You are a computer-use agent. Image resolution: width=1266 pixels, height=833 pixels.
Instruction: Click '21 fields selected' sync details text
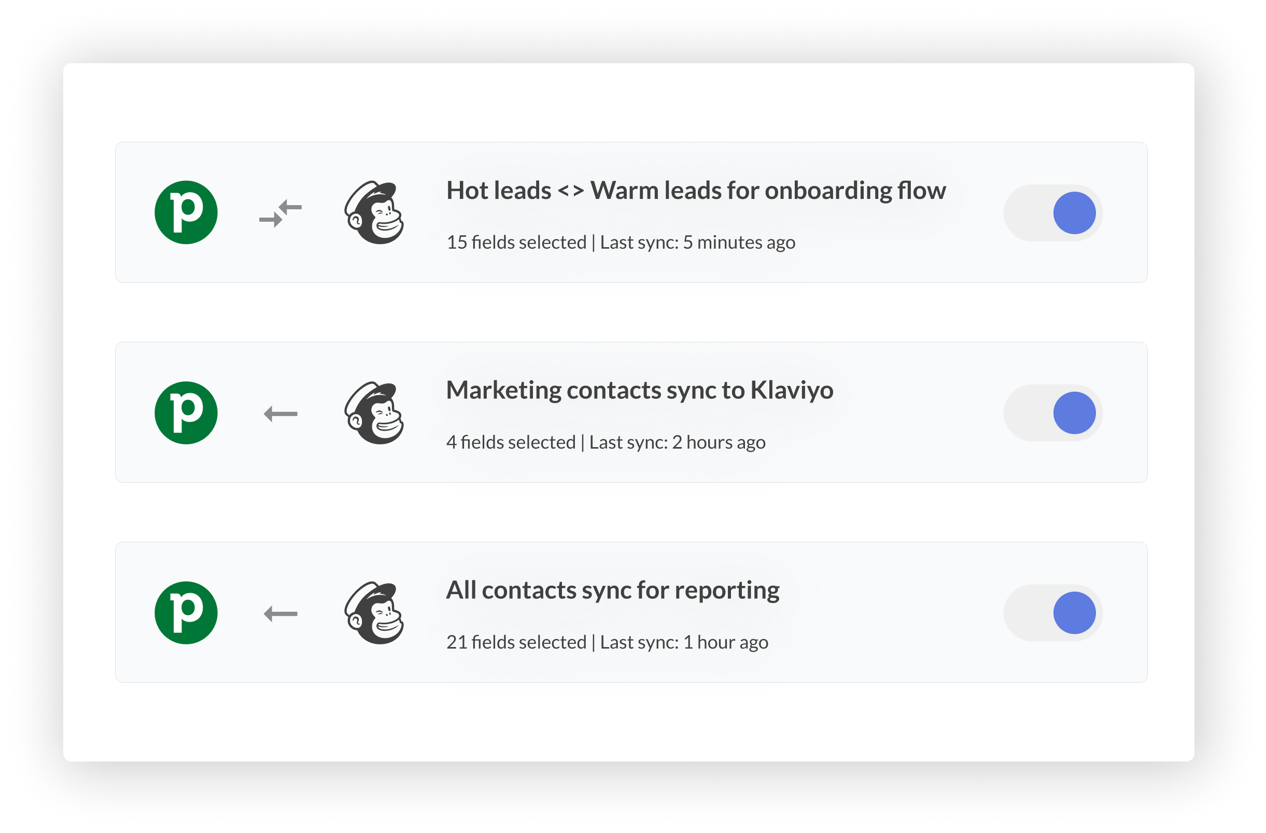click(516, 642)
